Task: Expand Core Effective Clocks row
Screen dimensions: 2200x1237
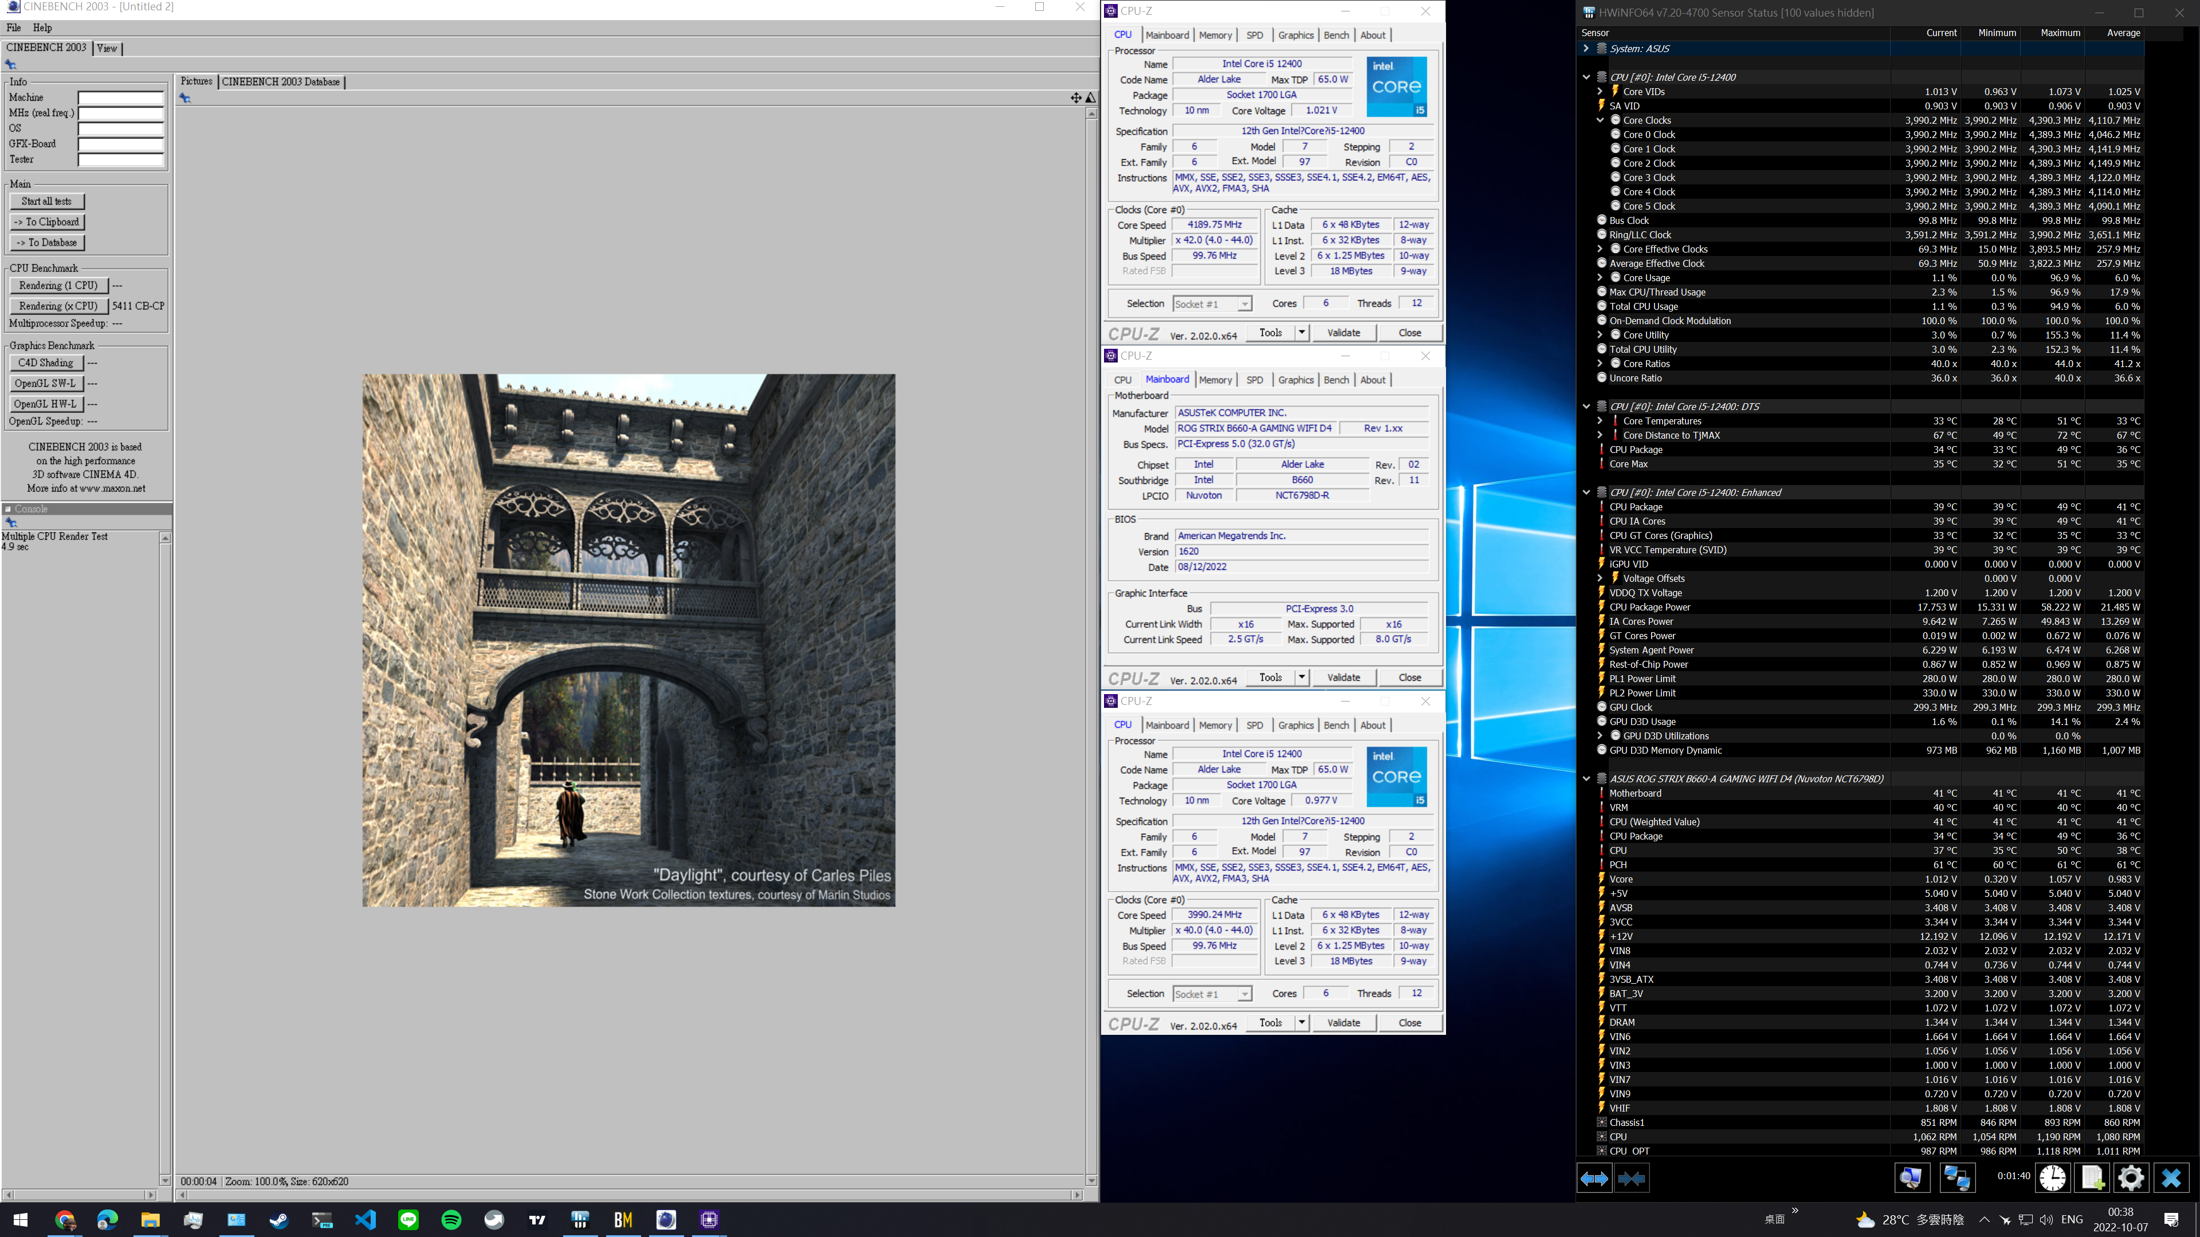Action: pos(1600,249)
